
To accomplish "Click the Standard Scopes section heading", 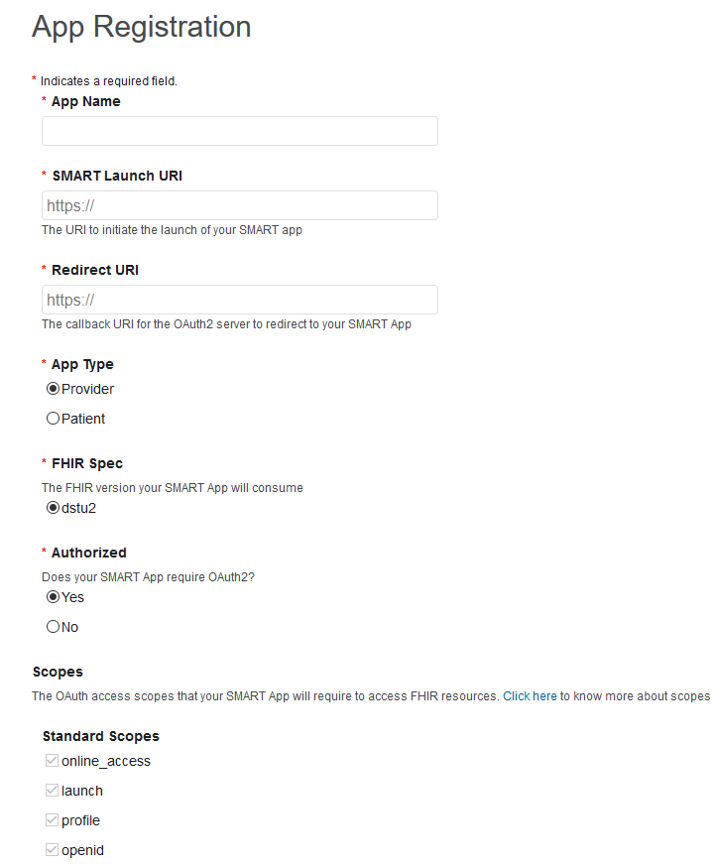I will click(100, 736).
